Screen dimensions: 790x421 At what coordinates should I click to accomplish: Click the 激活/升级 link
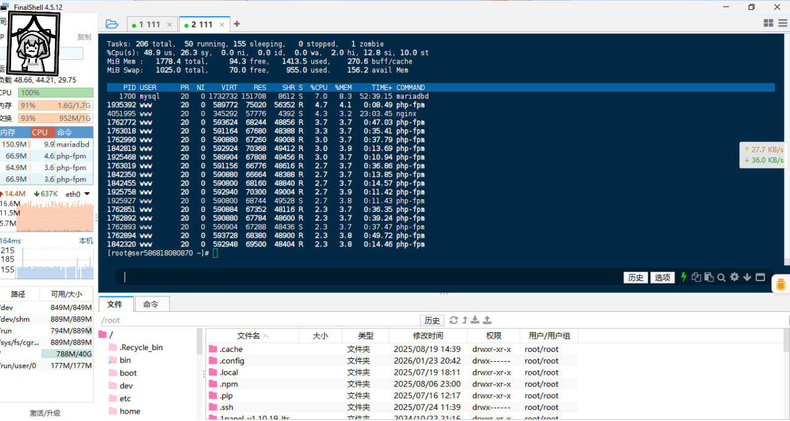(45, 413)
